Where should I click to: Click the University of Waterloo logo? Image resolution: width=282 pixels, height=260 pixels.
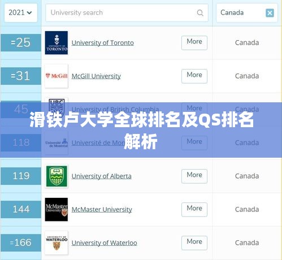click(x=57, y=243)
